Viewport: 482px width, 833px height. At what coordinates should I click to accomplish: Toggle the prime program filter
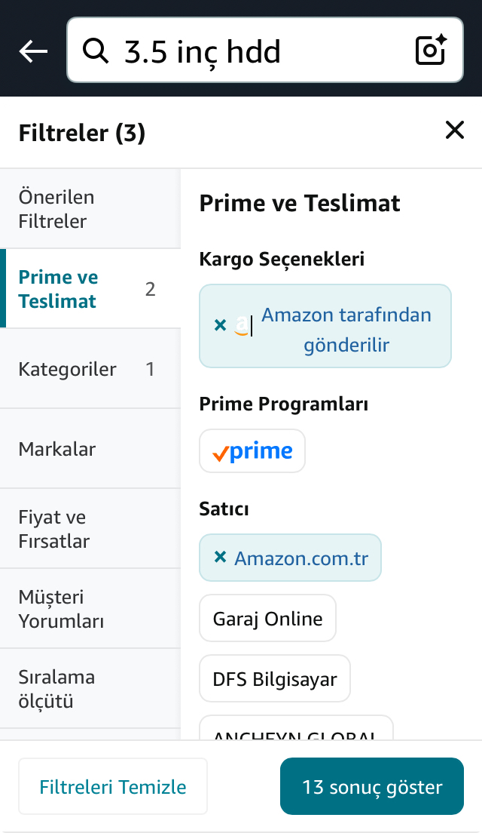pyautogui.click(x=252, y=451)
